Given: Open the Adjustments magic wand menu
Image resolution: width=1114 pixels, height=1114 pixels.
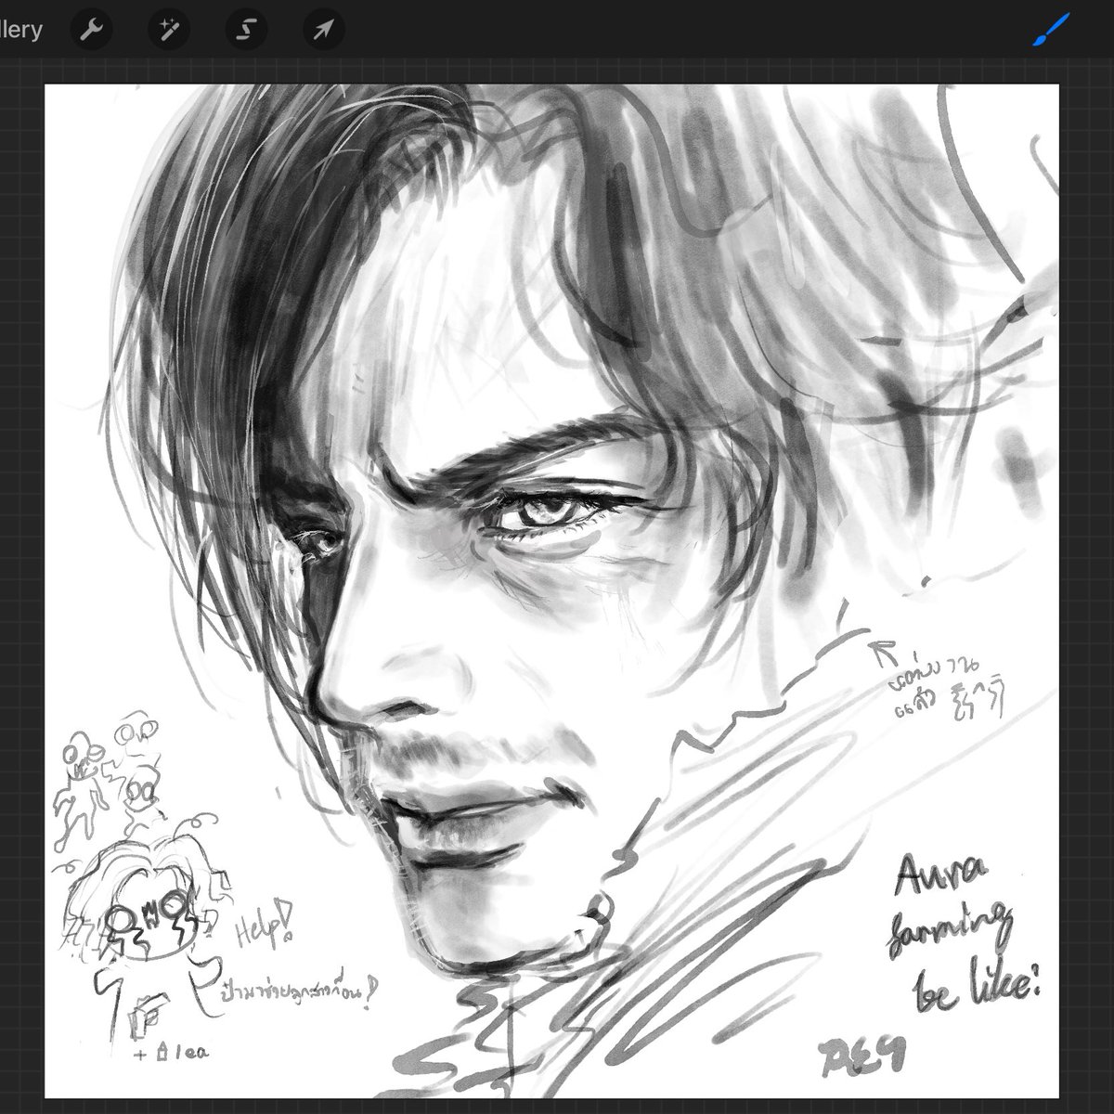Looking at the screenshot, I should point(169,31).
